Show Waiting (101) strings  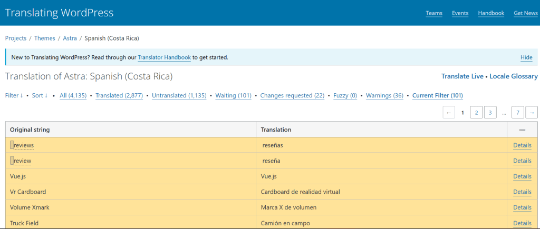click(x=234, y=95)
